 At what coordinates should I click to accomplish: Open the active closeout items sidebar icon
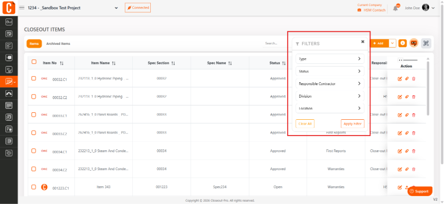(9, 82)
